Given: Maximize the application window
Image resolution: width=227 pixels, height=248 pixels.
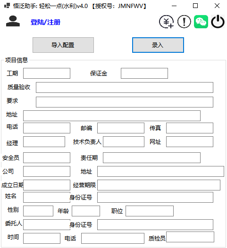Looking at the screenshot, I should (x=195, y=6).
